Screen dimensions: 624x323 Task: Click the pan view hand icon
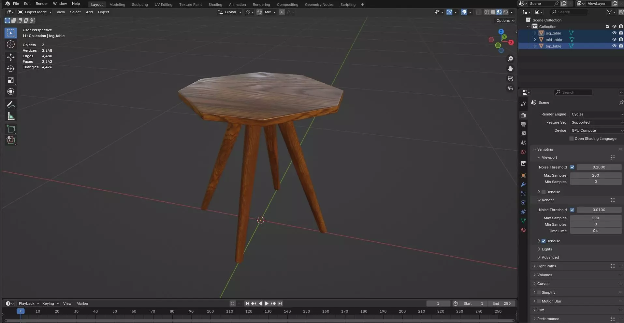coord(510,69)
